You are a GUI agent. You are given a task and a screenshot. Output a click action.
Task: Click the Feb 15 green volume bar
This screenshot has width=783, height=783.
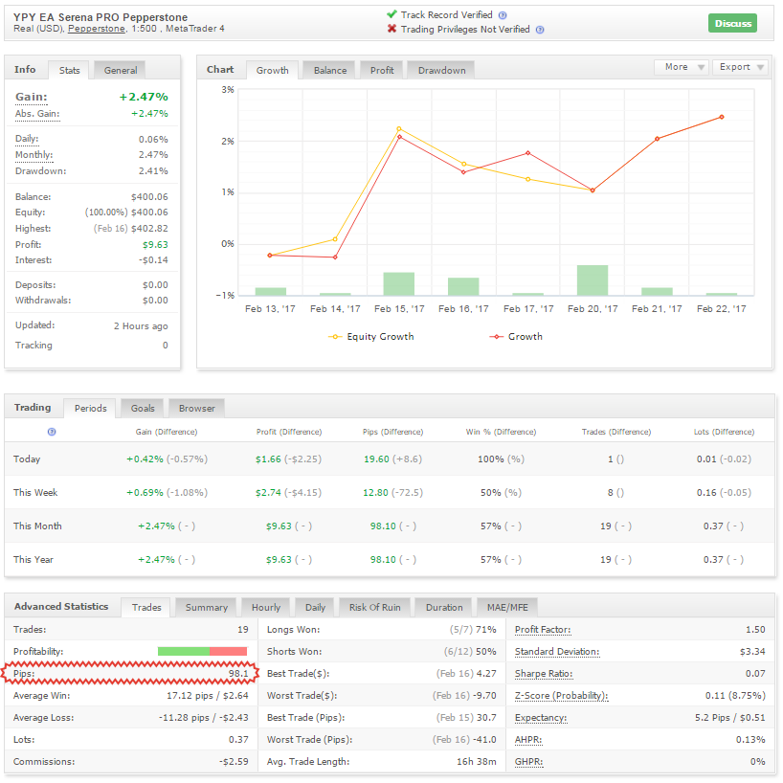click(399, 283)
